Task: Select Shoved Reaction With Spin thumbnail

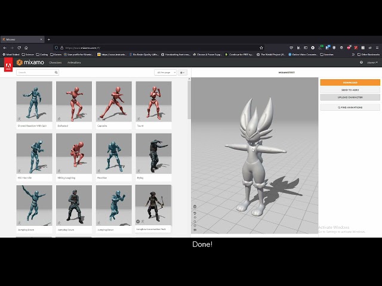Action: click(34, 101)
